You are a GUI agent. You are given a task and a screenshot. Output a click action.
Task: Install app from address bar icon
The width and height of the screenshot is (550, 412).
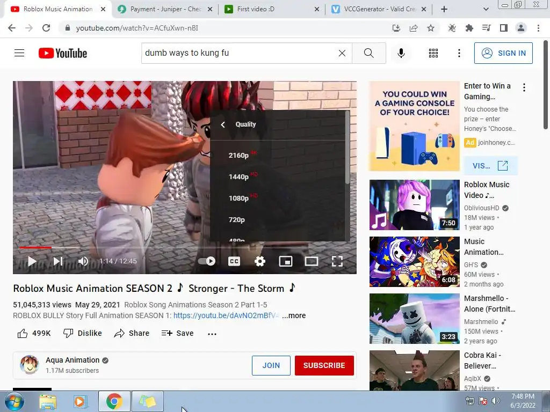396,28
